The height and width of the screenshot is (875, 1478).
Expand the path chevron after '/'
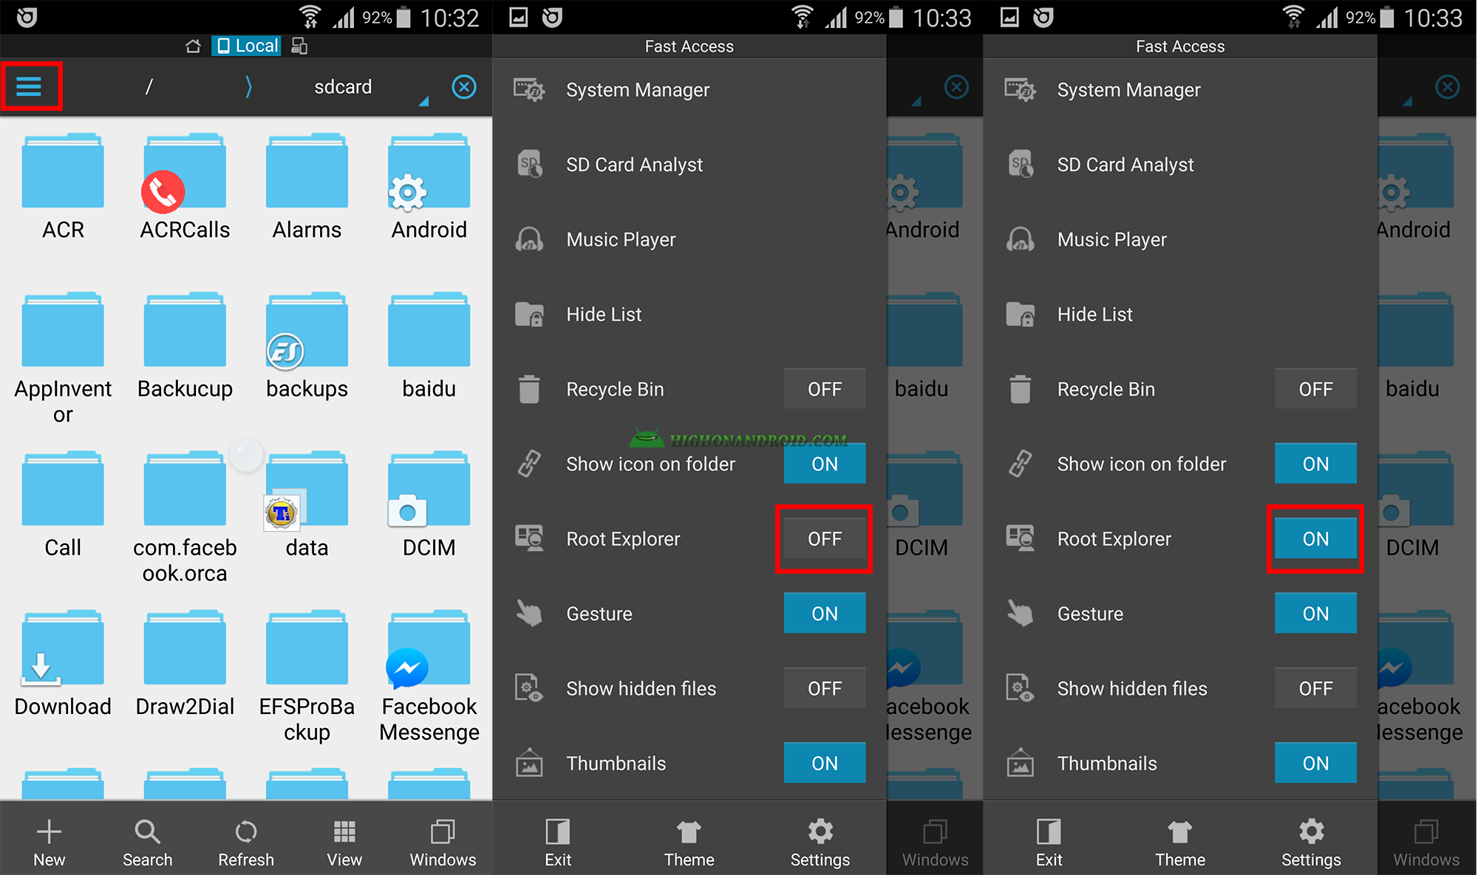(248, 87)
